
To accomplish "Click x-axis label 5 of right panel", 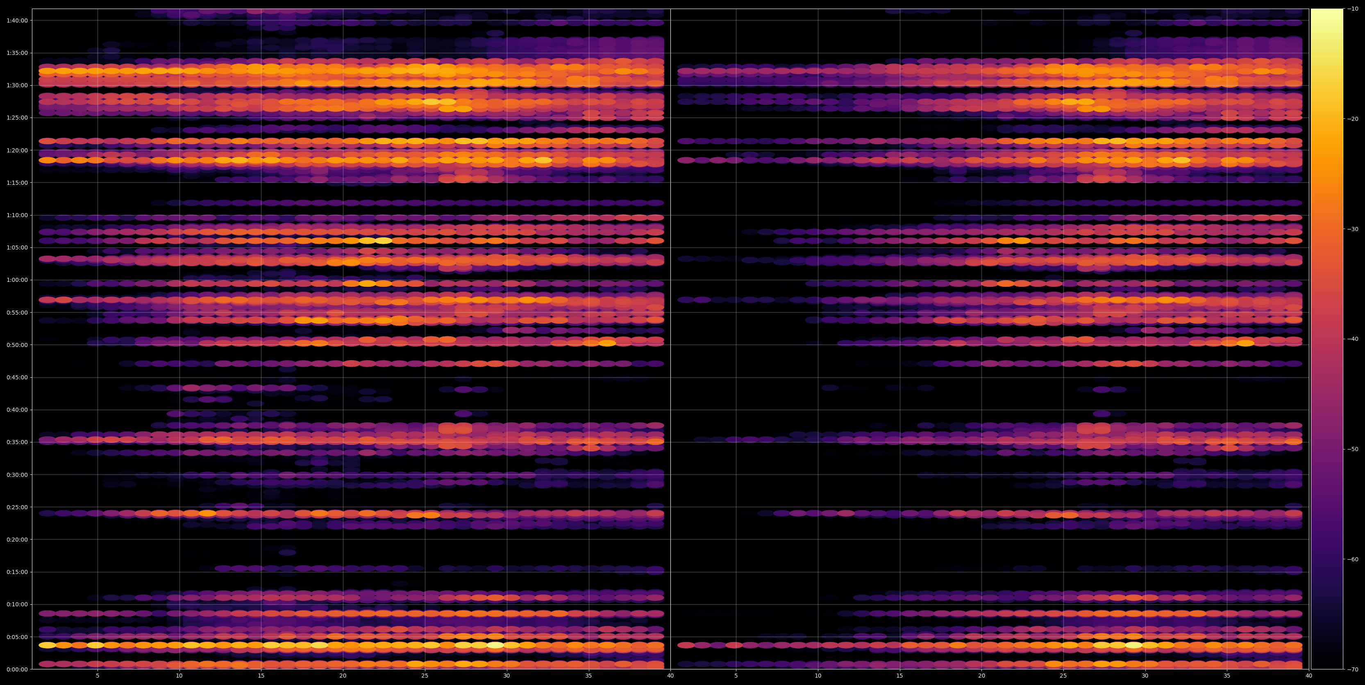I will [736, 676].
